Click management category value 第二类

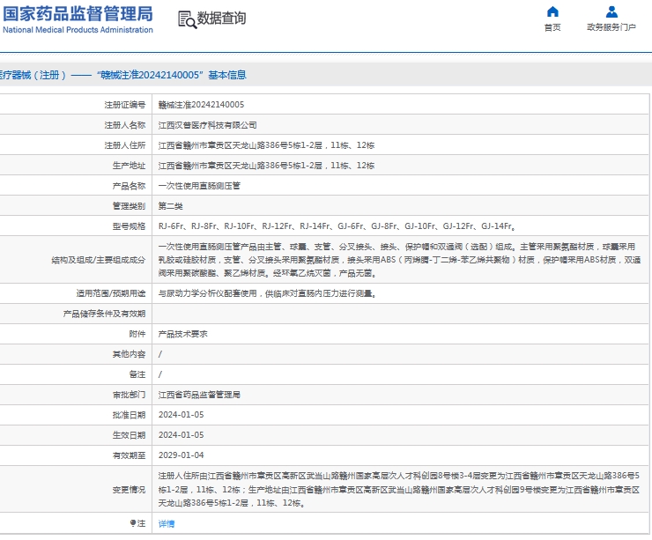[x=170, y=206]
